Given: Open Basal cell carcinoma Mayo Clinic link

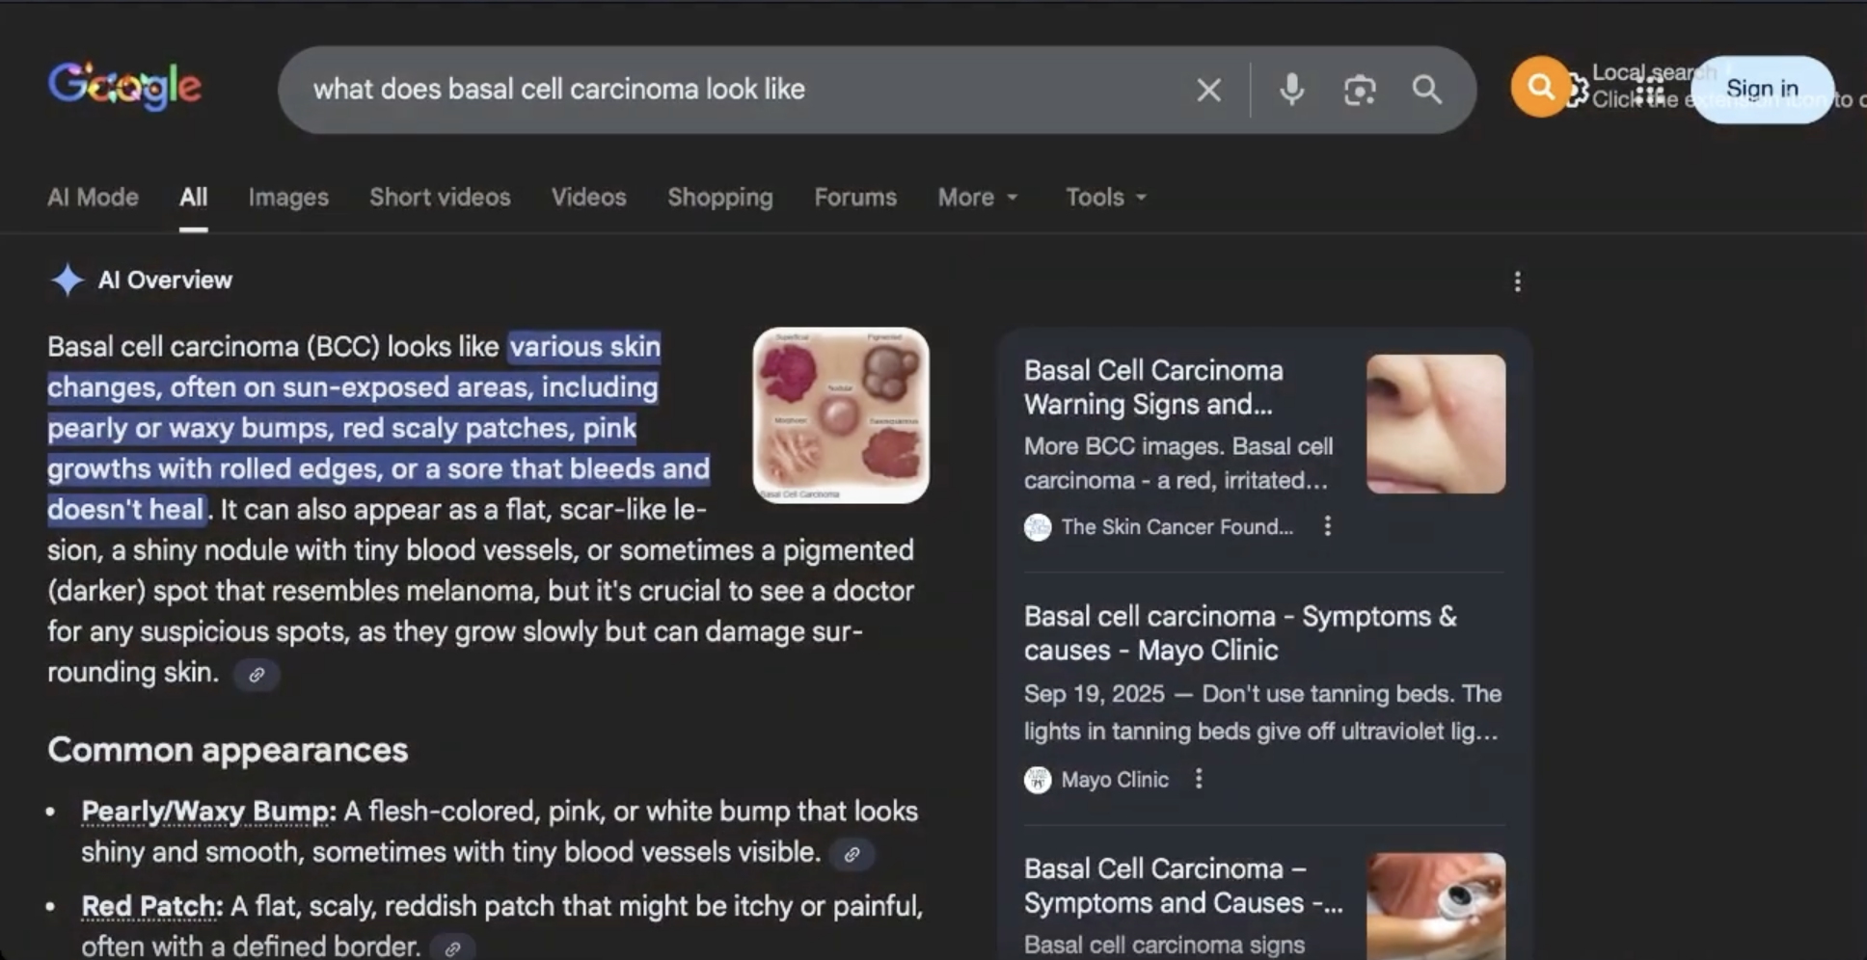Looking at the screenshot, I should coord(1239,633).
